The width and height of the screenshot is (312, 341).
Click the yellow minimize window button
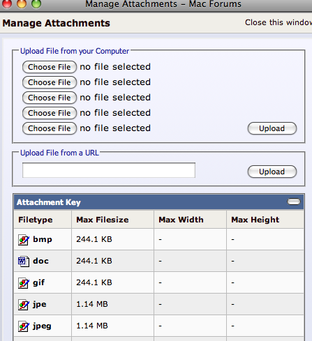22,3
